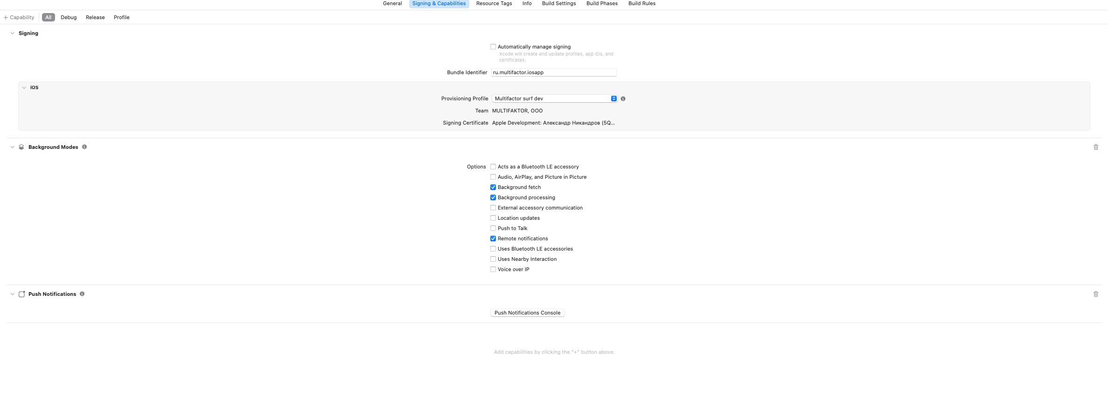Show Release configuration only
This screenshot has height=413, width=1108.
95,17
